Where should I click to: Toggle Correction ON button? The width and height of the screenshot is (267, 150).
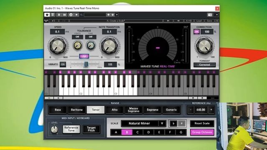pos(196,32)
